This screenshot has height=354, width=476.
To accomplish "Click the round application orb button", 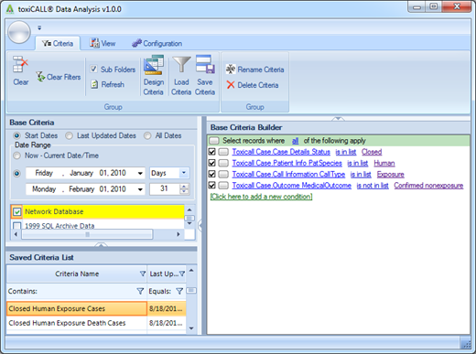I will coord(19,32).
